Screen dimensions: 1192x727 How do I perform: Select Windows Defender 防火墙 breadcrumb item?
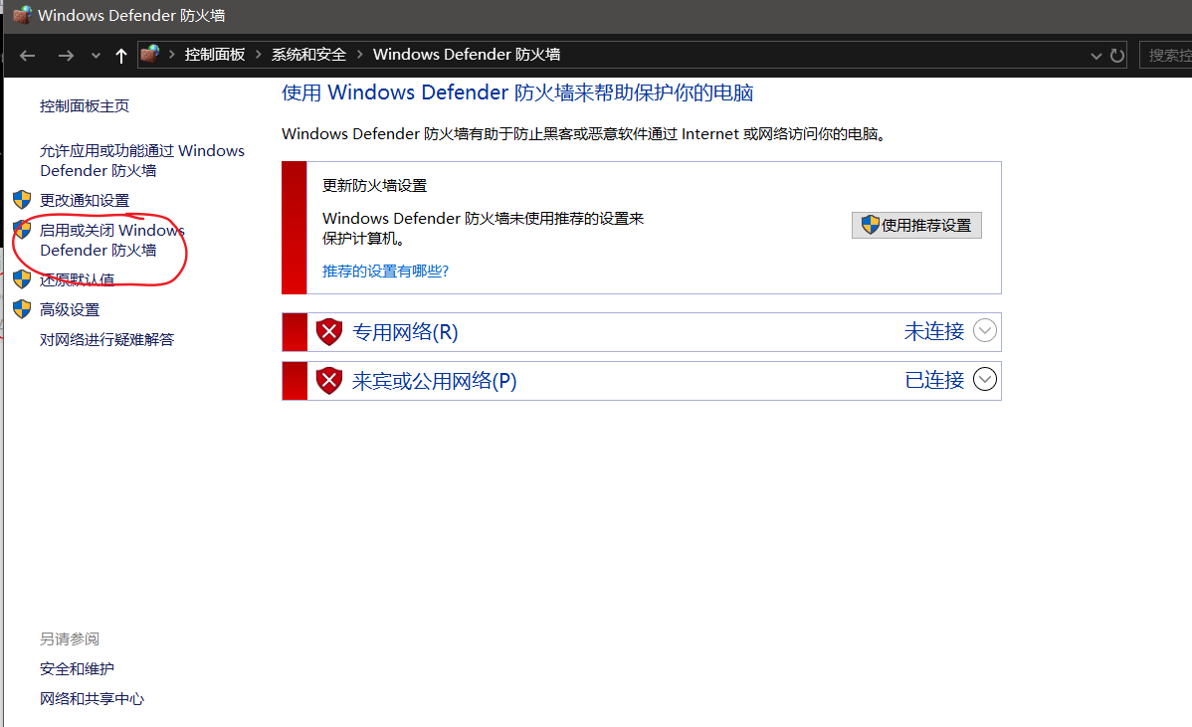pyautogui.click(x=467, y=55)
